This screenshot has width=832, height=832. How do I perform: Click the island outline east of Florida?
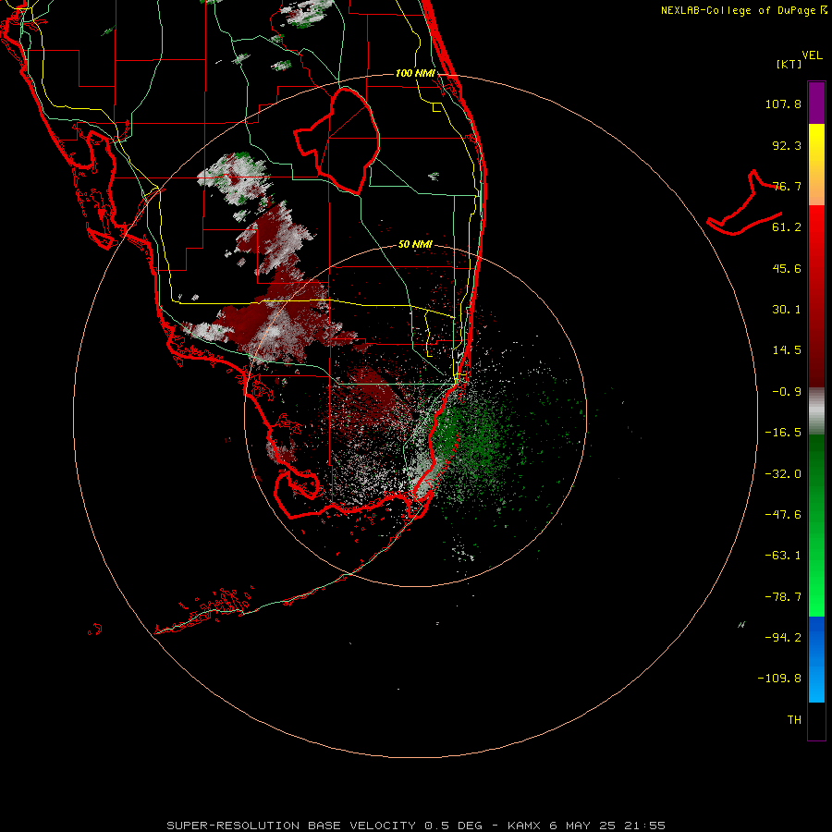(744, 203)
